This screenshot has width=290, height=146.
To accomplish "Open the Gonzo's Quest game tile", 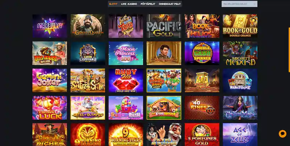I will (x=88, y=26).
